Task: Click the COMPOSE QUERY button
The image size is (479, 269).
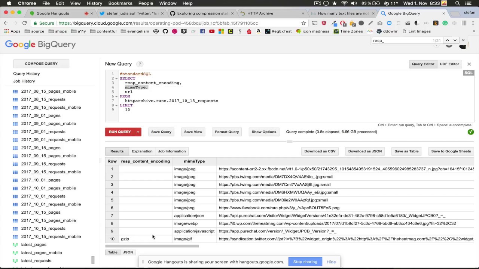Action: click(41, 64)
